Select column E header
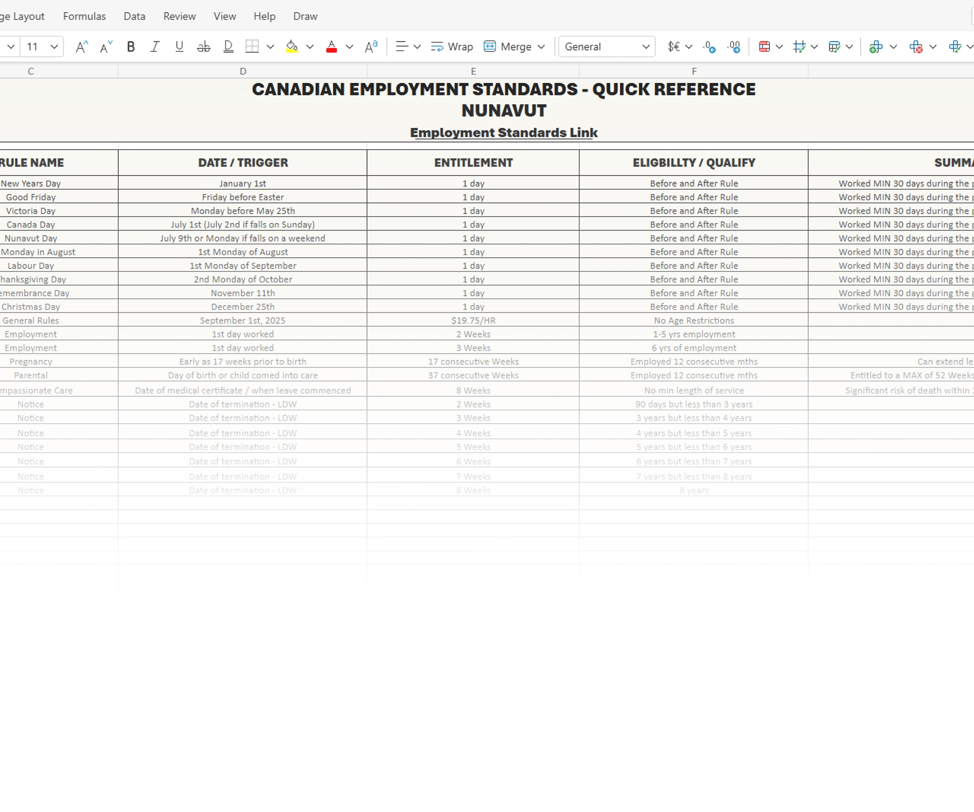This screenshot has width=974, height=812. tap(473, 72)
